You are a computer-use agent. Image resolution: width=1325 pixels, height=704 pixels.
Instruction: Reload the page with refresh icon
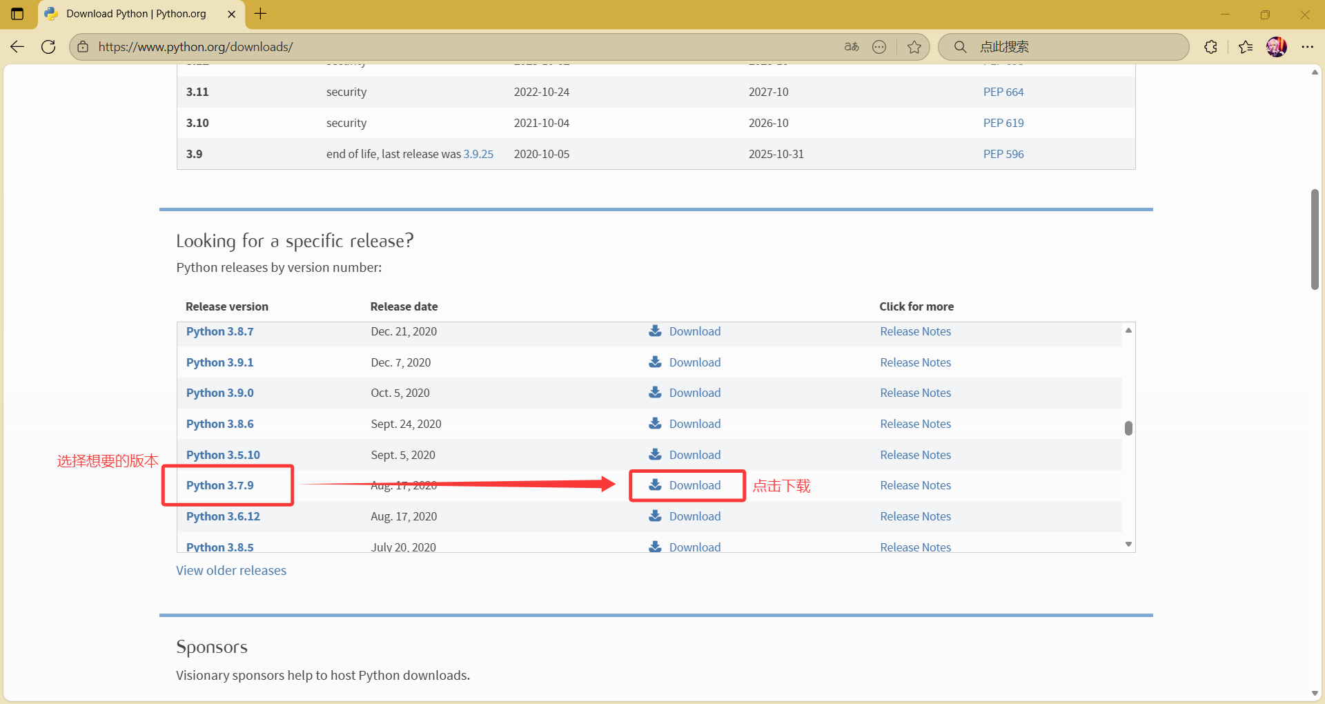(48, 47)
